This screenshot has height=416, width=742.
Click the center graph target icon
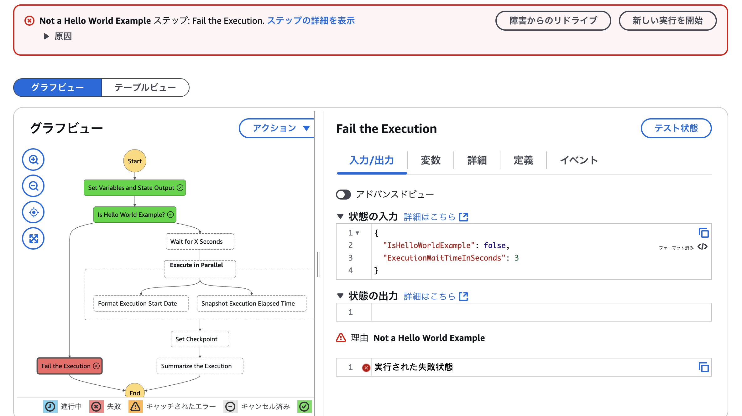33,212
